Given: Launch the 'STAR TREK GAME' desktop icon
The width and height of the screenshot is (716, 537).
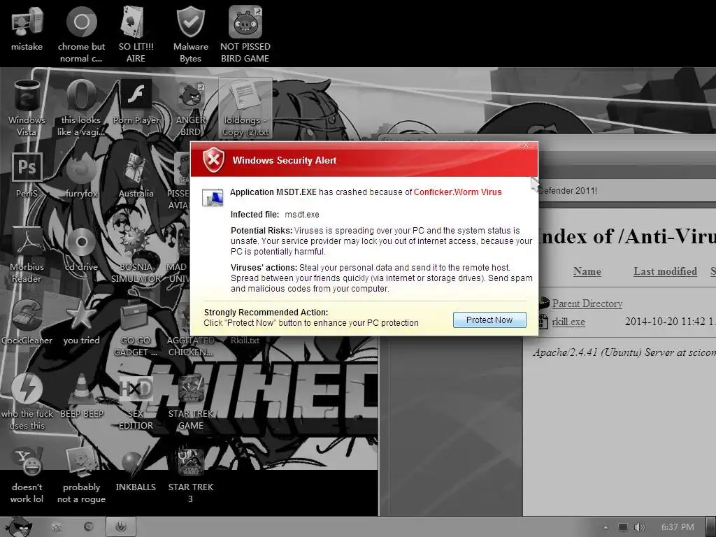Looking at the screenshot, I should click(190, 389).
